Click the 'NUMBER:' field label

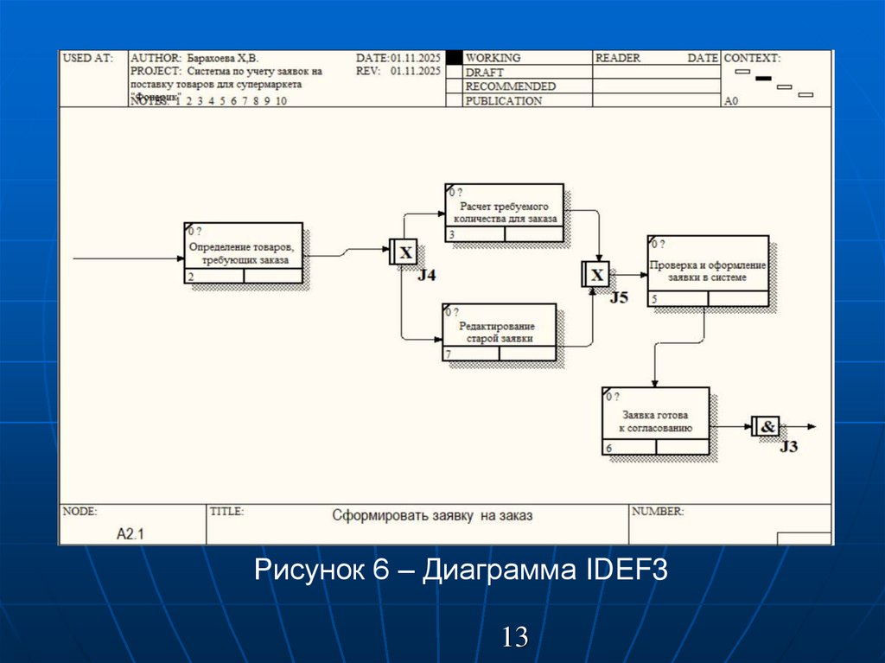[x=658, y=511]
